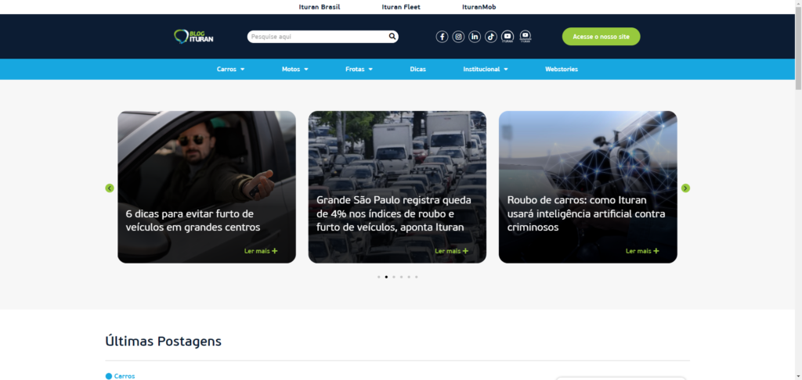Open the Dicas menu item
802x380 pixels.
pos(417,69)
